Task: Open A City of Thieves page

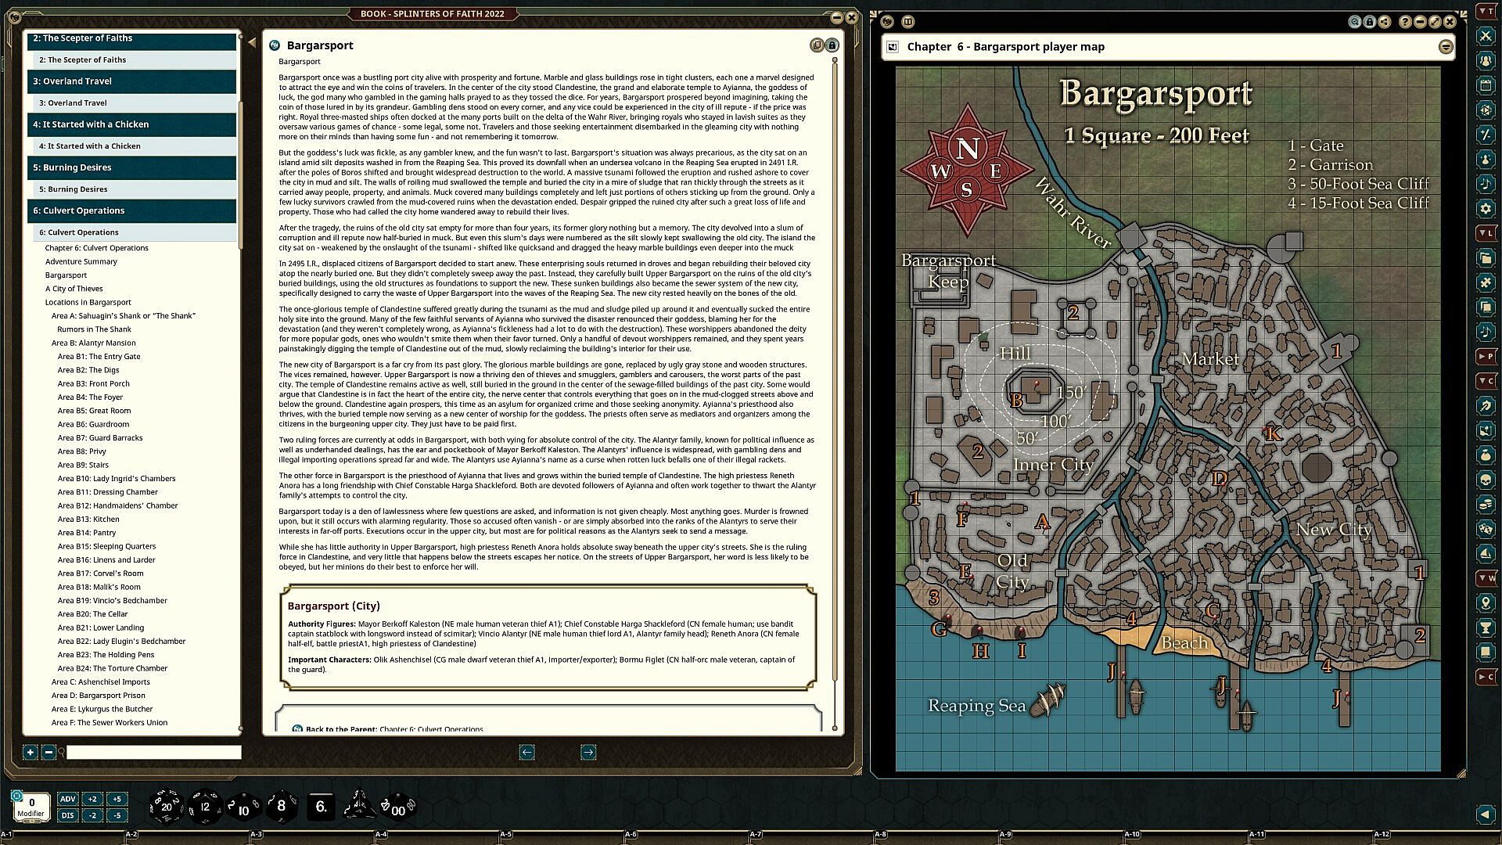Action: tap(74, 289)
